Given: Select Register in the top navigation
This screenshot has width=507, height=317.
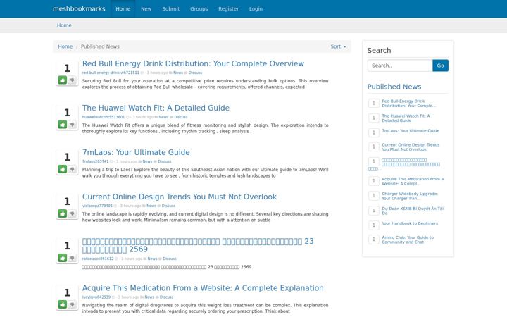Looking at the screenshot, I should 228,8.
